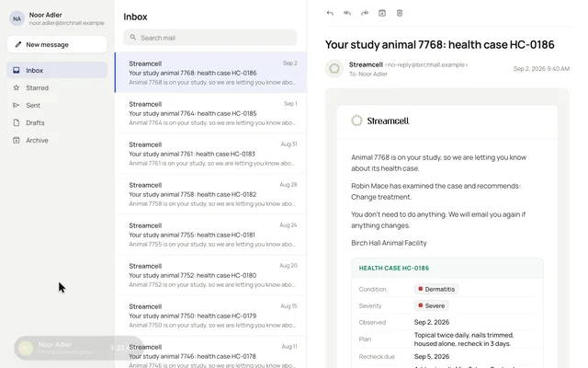This screenshot has width=588, height=368.
Task: Open email about health case HC-0186
Action: [210, 73]
